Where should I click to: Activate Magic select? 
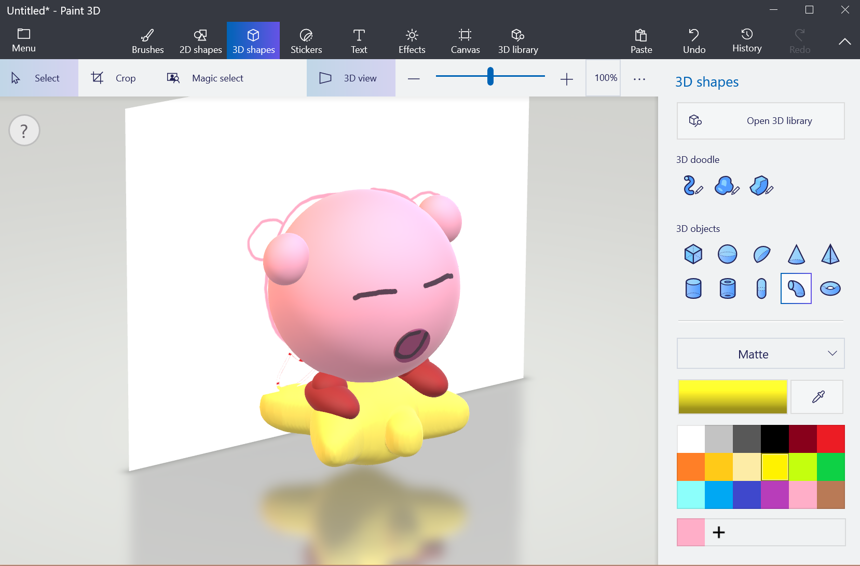click(x=205, y=78)
